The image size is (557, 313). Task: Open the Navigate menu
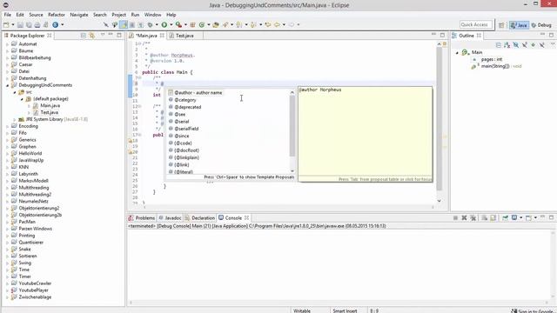tap(79, 15)
